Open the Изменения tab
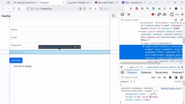Screen dimensions: 185x104 click(x=177, y=73)
